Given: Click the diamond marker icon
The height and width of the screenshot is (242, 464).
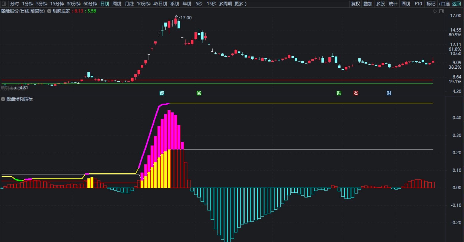Looking at the screenshot, I should (x=435, y=11).
